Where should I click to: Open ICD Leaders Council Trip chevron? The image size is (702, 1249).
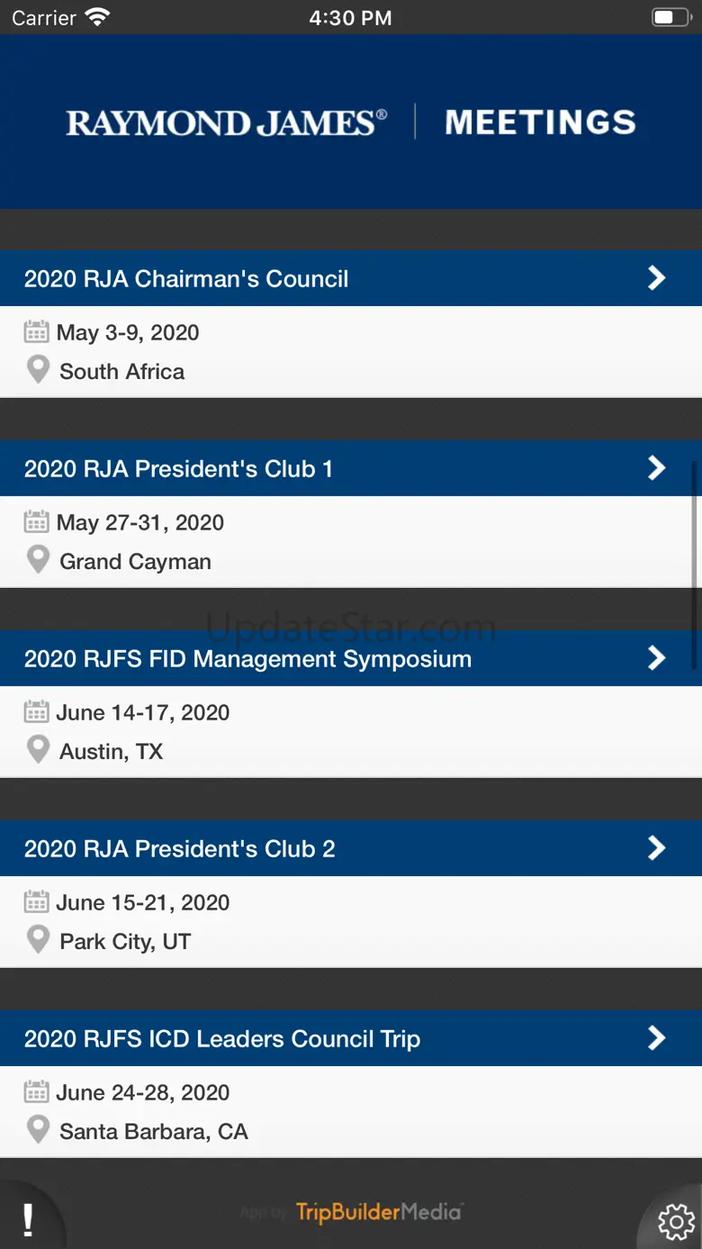(657, 1038)
